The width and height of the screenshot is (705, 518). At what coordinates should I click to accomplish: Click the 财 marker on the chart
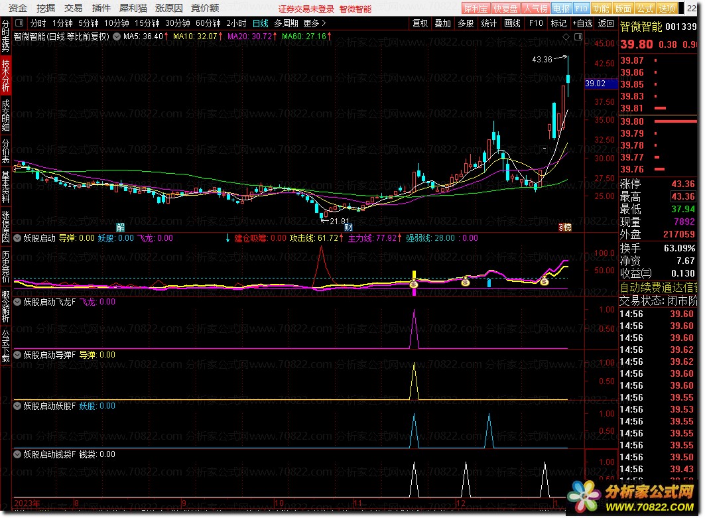point(348,227)
